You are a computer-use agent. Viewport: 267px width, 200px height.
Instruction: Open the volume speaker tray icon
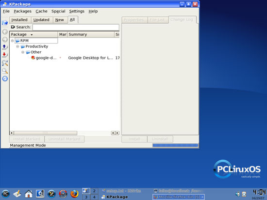[238, 194]
